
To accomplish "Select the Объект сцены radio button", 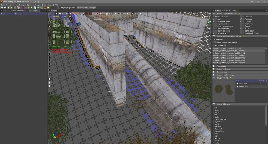I will 216,17.
